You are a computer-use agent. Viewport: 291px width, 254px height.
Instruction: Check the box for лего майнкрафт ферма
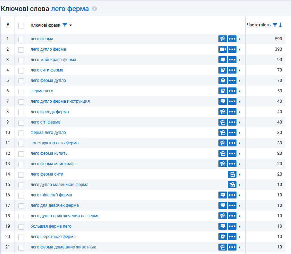coord(21,60)
